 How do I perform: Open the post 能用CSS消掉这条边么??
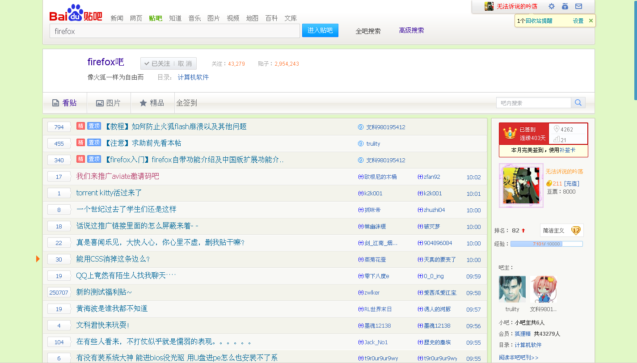click(x=113, y=259)
